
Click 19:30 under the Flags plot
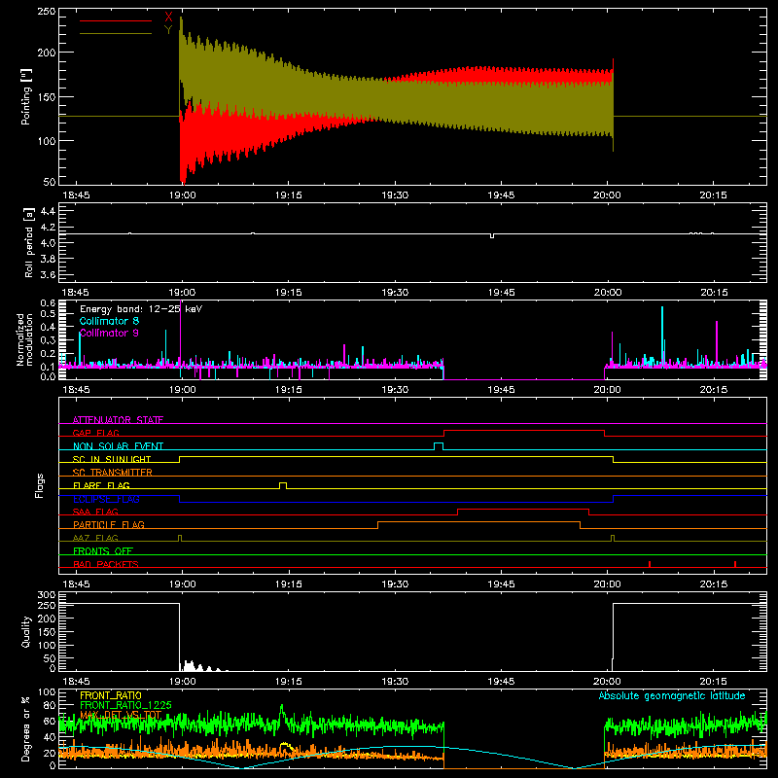tap(395, 584)
